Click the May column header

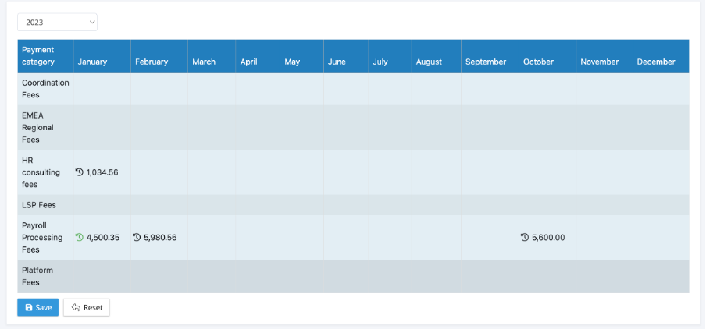(x=301, y=55)
